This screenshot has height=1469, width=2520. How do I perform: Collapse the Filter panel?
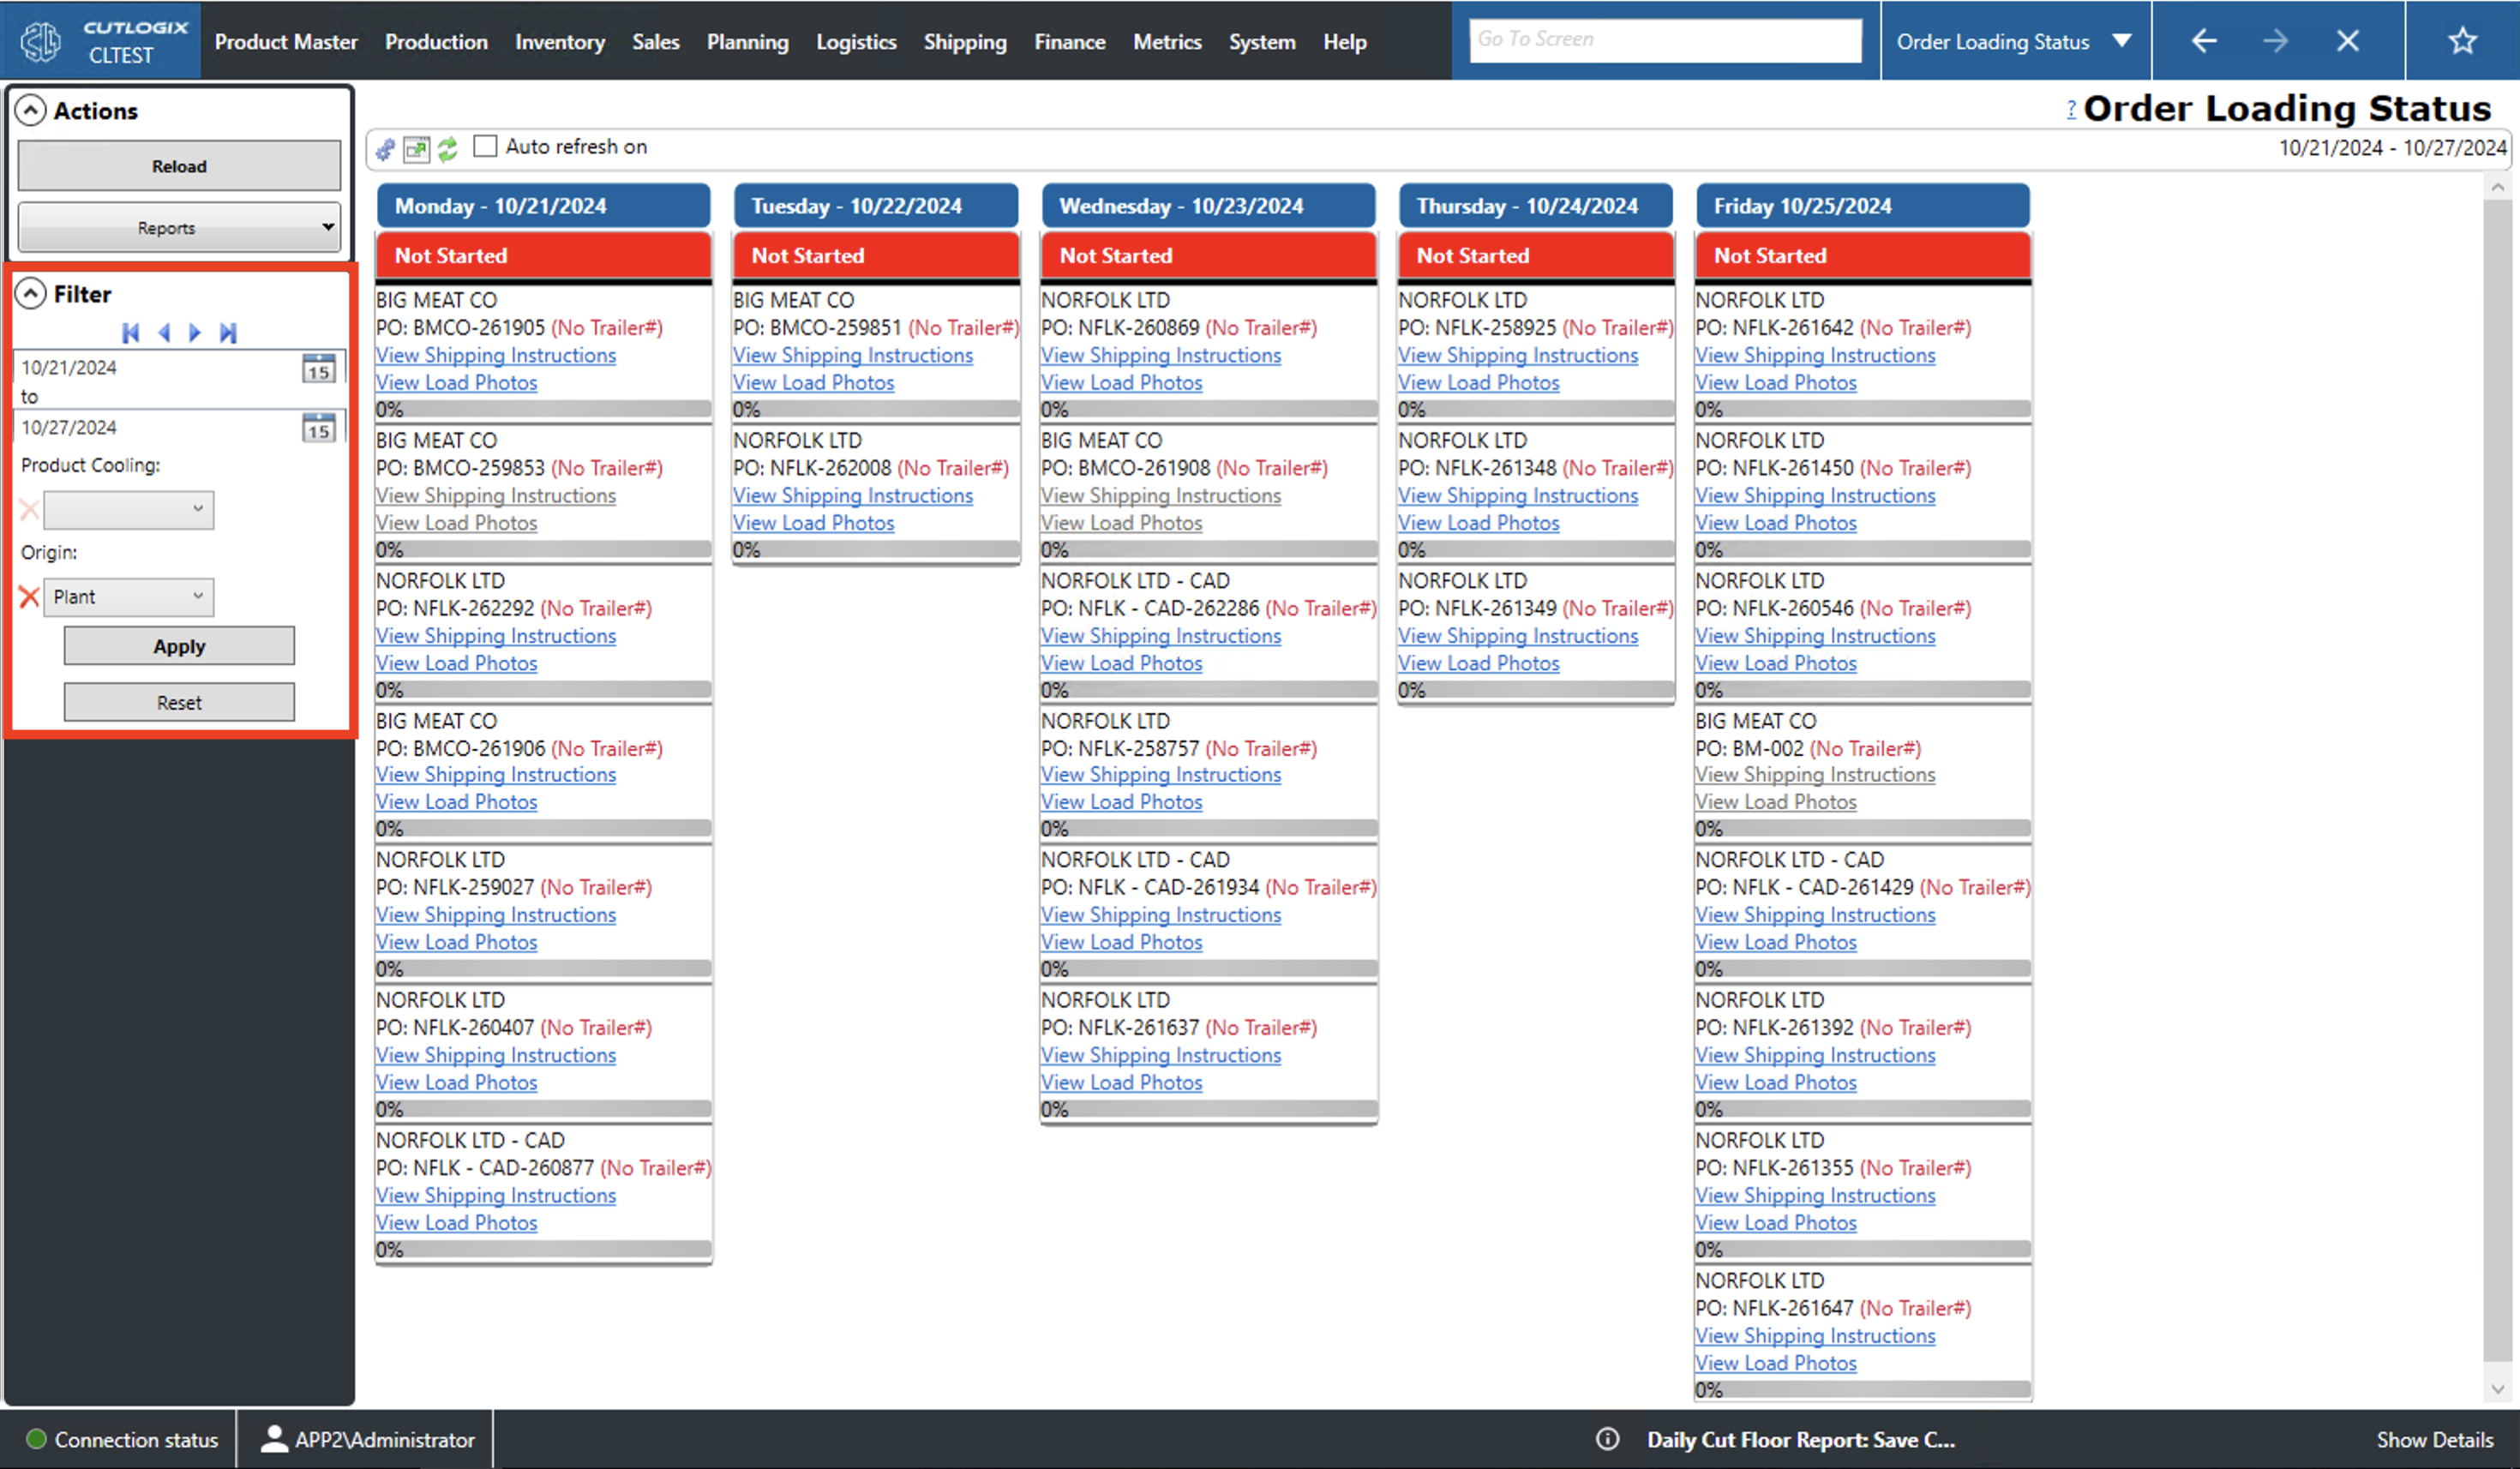tap(31, 293)
